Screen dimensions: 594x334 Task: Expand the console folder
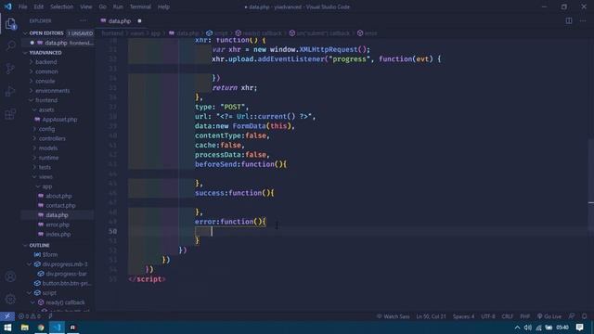click(45, 81)
